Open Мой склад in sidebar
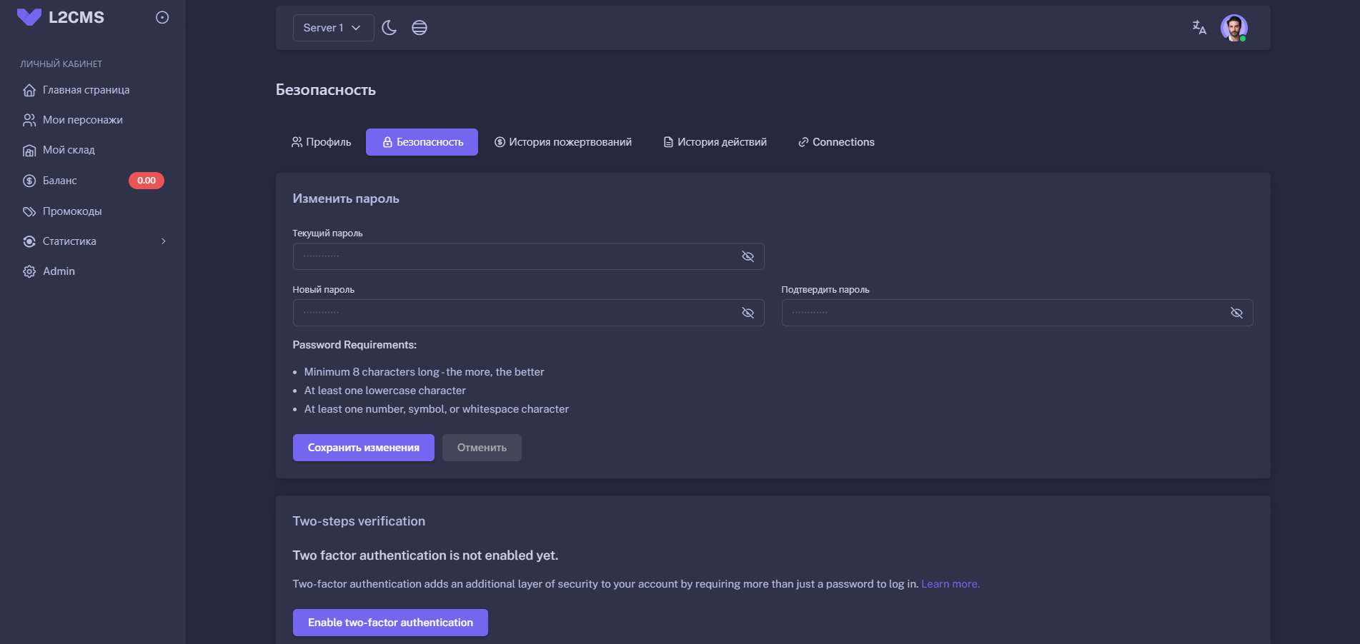This screenshot has width=1360, height=644. pos(93,150)
